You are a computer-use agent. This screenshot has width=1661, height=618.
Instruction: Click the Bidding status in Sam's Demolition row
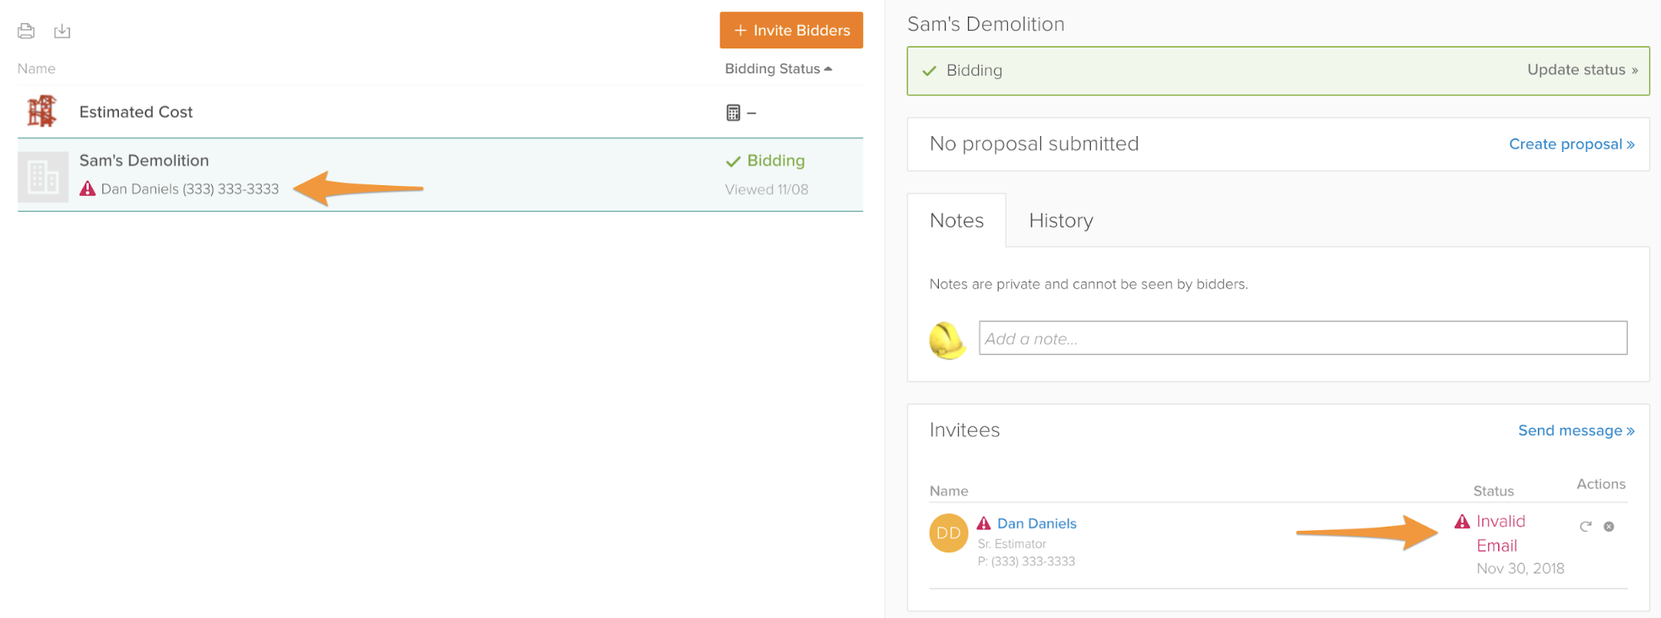pyautogui.click(x=774, y=161)
